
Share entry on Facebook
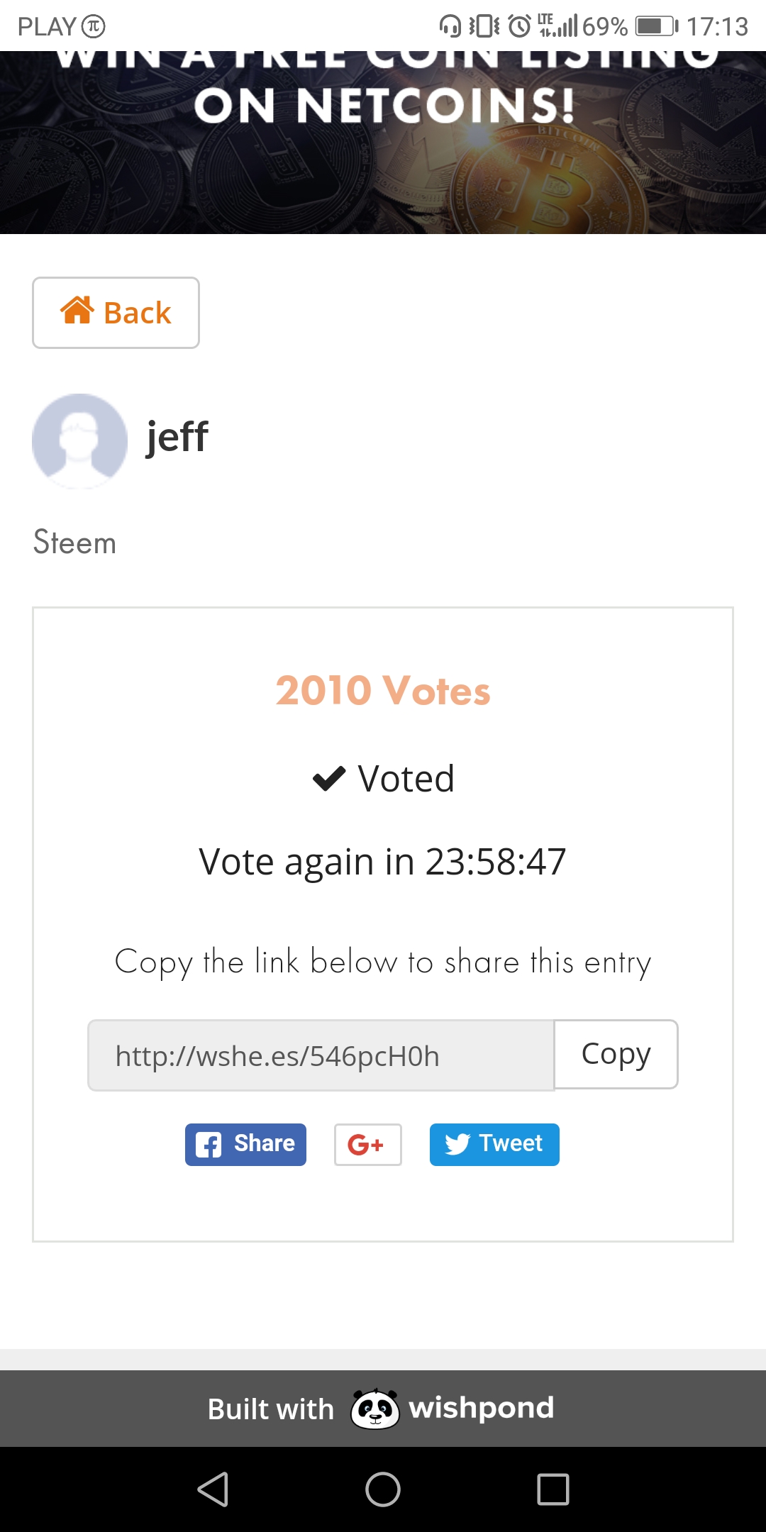245,1144
